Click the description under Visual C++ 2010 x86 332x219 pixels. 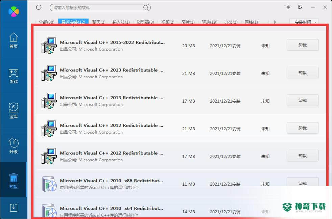(x=99, y=188)
